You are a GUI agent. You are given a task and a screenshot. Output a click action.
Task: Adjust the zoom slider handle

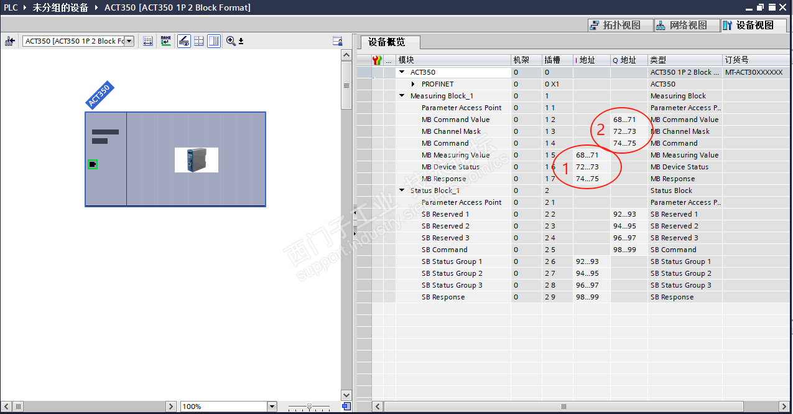click(x=309, y=407)
